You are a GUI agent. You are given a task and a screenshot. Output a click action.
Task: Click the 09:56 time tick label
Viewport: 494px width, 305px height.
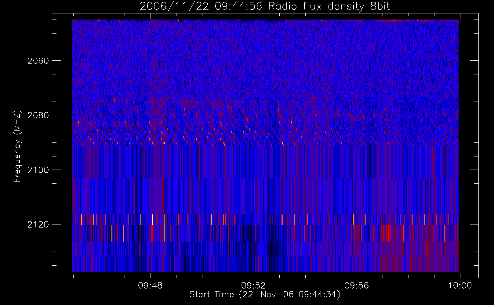click(x=357, y=286)
